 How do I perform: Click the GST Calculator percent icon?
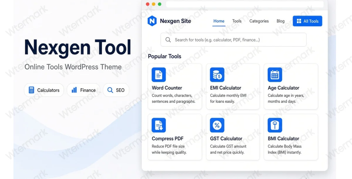point(217,125)
